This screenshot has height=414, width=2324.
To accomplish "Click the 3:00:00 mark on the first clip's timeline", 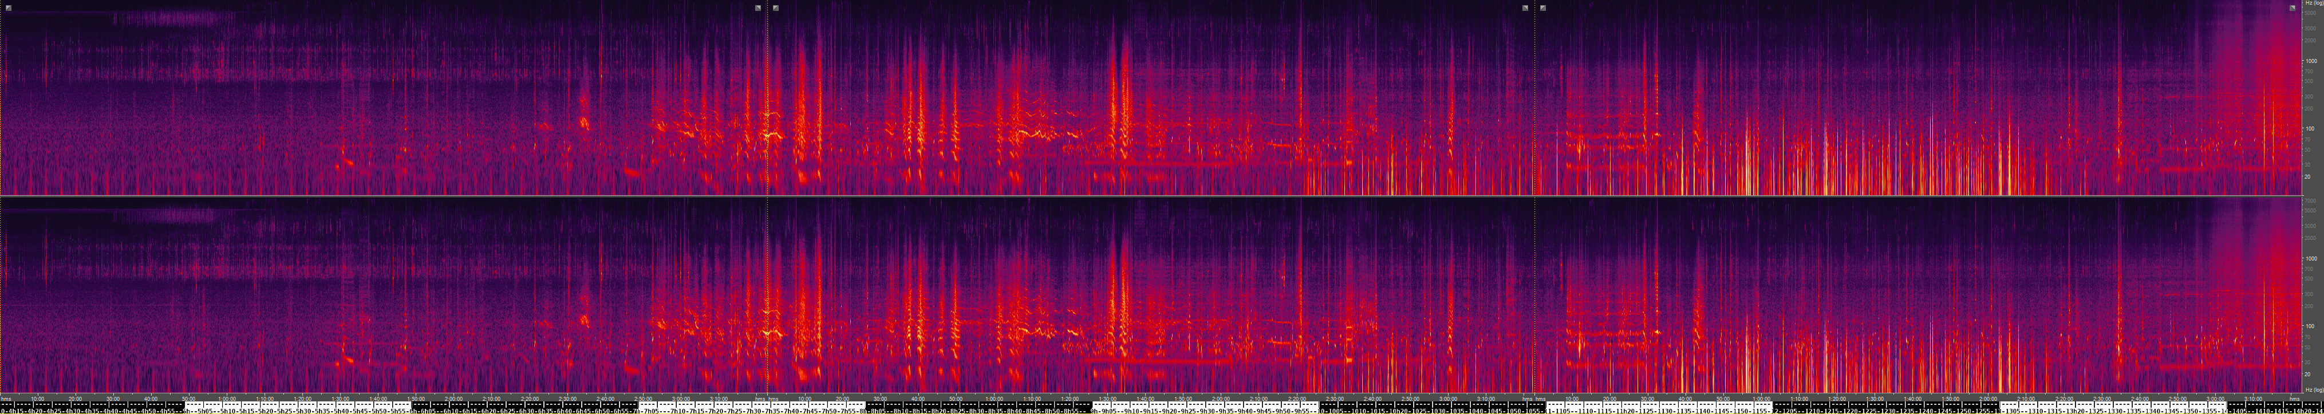I will [x=681, y=398].
